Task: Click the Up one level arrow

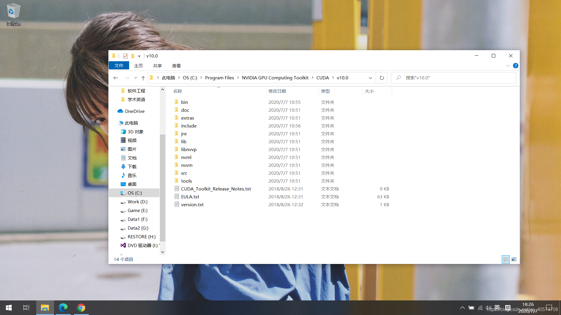Action: [x=143, y=78]
